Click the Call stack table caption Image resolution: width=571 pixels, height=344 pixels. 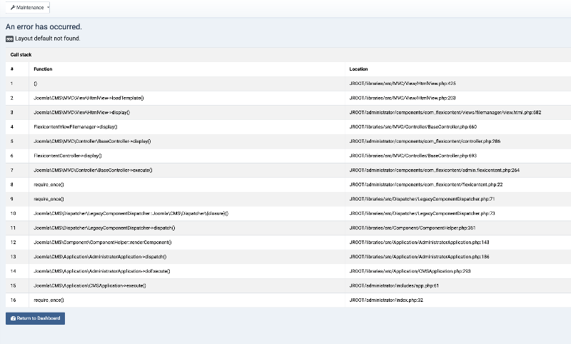(21, 54)
